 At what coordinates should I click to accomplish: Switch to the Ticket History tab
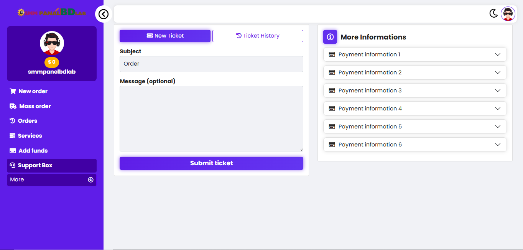pos(258,36)
